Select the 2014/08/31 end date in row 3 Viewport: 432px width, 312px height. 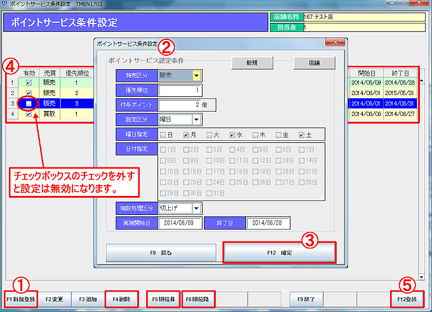[x=400, y=103]
